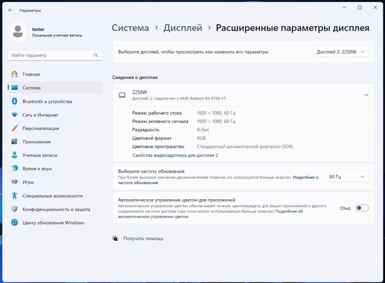The width and height of the screenshot is (385, 283).
Task: Click the Персонализация brush icon
Action: click(15, 128)
